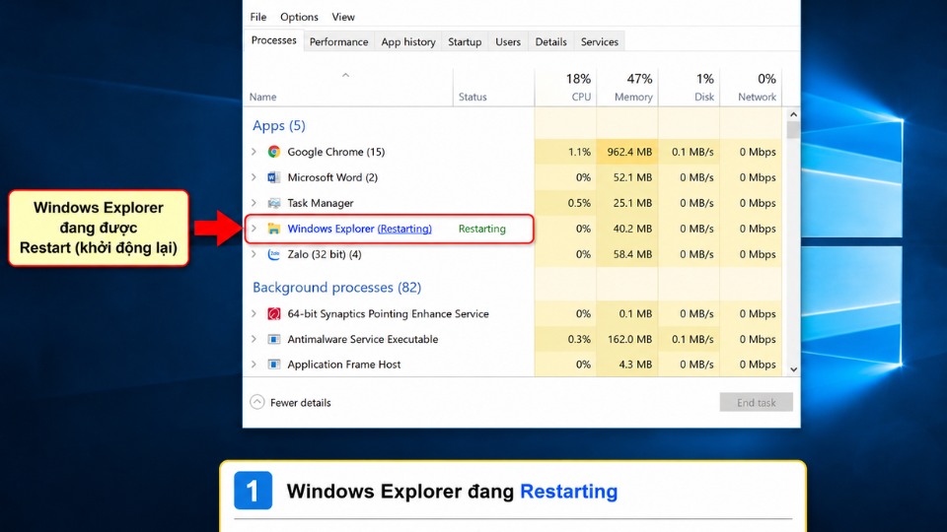The height and width of the screenshot is (532, 947).
Task: Select Antimalware Service Executable name
Action: click(362, 339)
